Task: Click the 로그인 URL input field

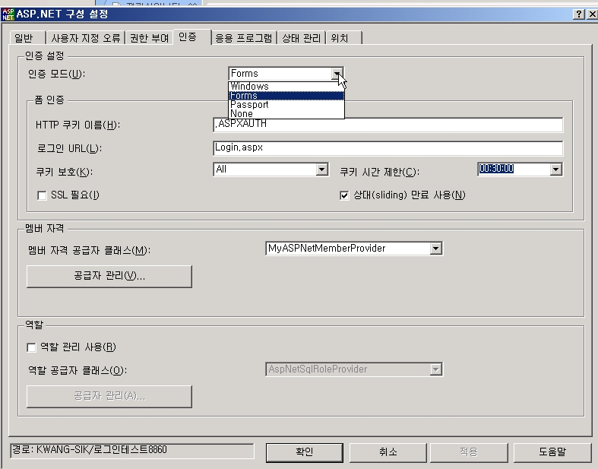Action: click(388, 148)
